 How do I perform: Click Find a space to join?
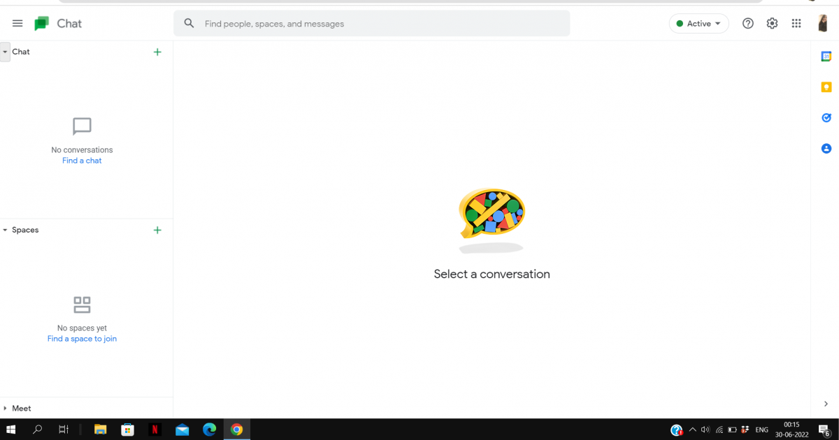tap(82, 338)
